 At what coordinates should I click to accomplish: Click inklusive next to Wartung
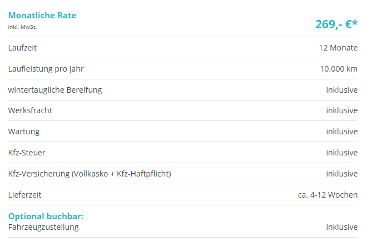(341, 132)
